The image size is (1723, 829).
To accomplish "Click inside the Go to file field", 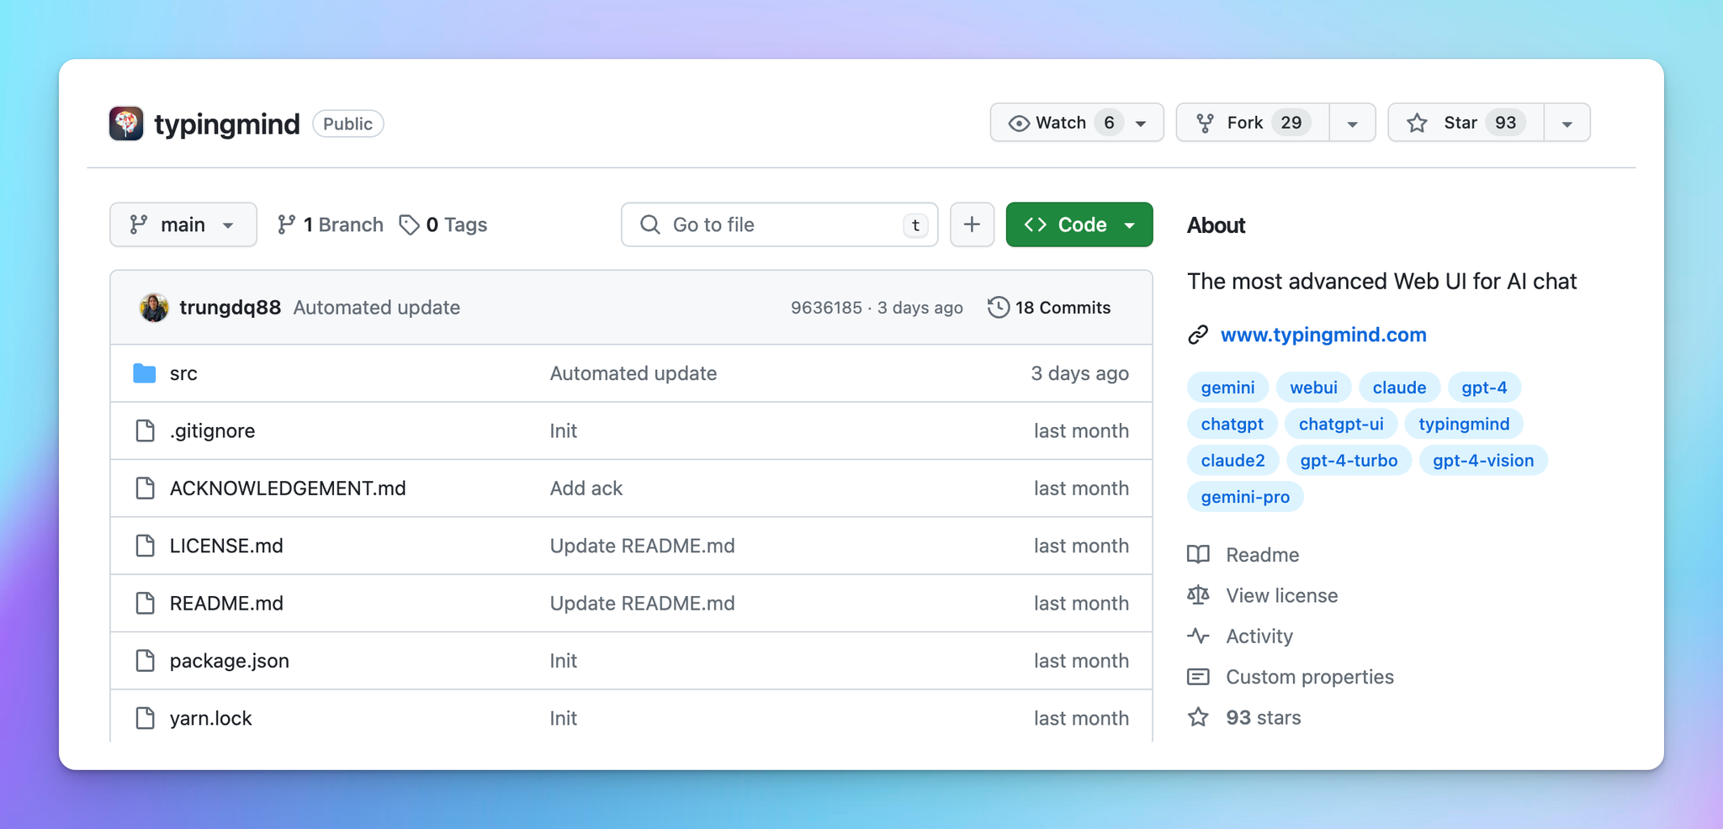I will (x=779, y=224).
